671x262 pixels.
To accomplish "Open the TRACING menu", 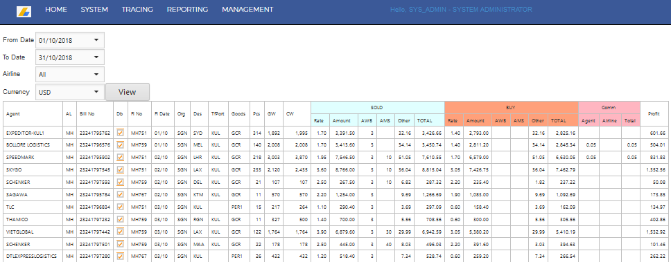I will tap(137, 10).
